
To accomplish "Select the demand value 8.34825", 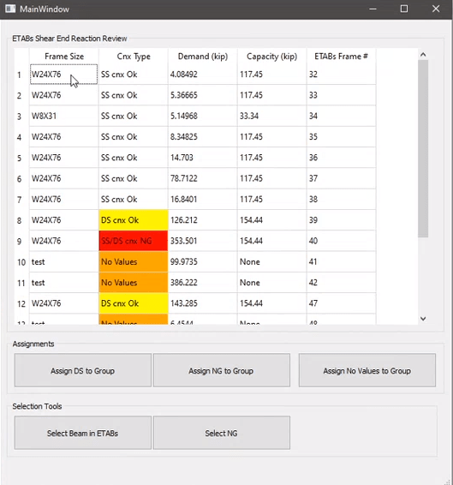I will [x=203, y=137].
